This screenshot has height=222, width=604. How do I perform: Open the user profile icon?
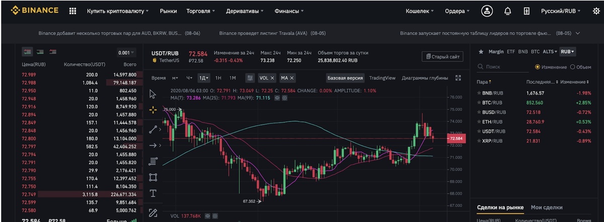(x=487, y=11)
